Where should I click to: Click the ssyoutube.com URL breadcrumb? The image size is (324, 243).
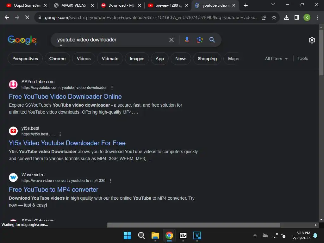(x=64, y=88)
